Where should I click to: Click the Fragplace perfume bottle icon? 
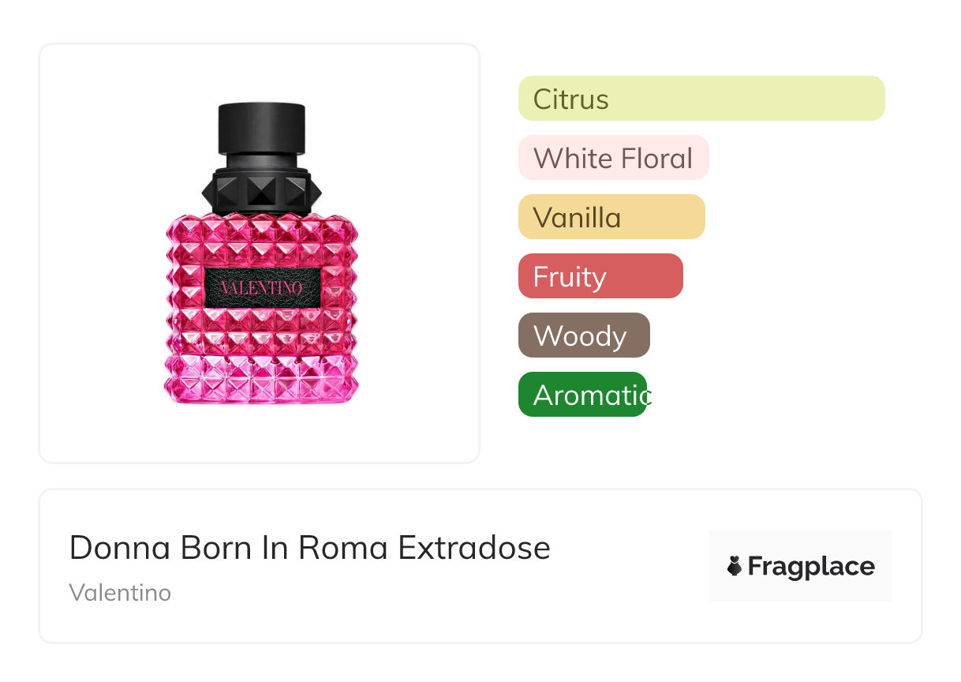pyautogui.click(x=735, y=566)
